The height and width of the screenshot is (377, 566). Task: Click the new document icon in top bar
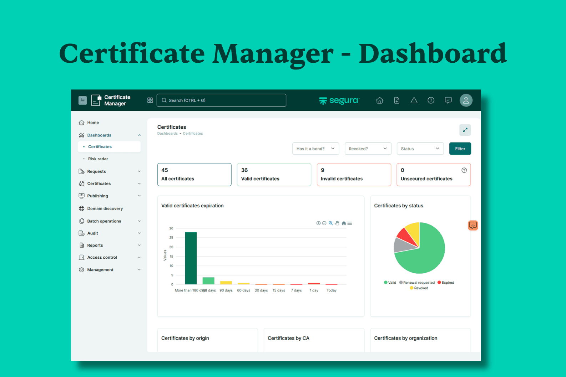tap(396, 100)
